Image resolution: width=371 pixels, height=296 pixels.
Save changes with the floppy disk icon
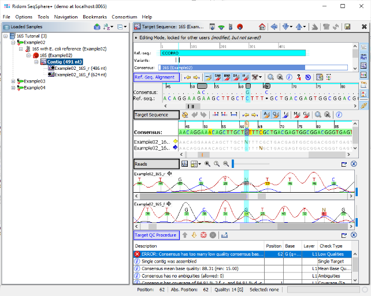point(347,27)
